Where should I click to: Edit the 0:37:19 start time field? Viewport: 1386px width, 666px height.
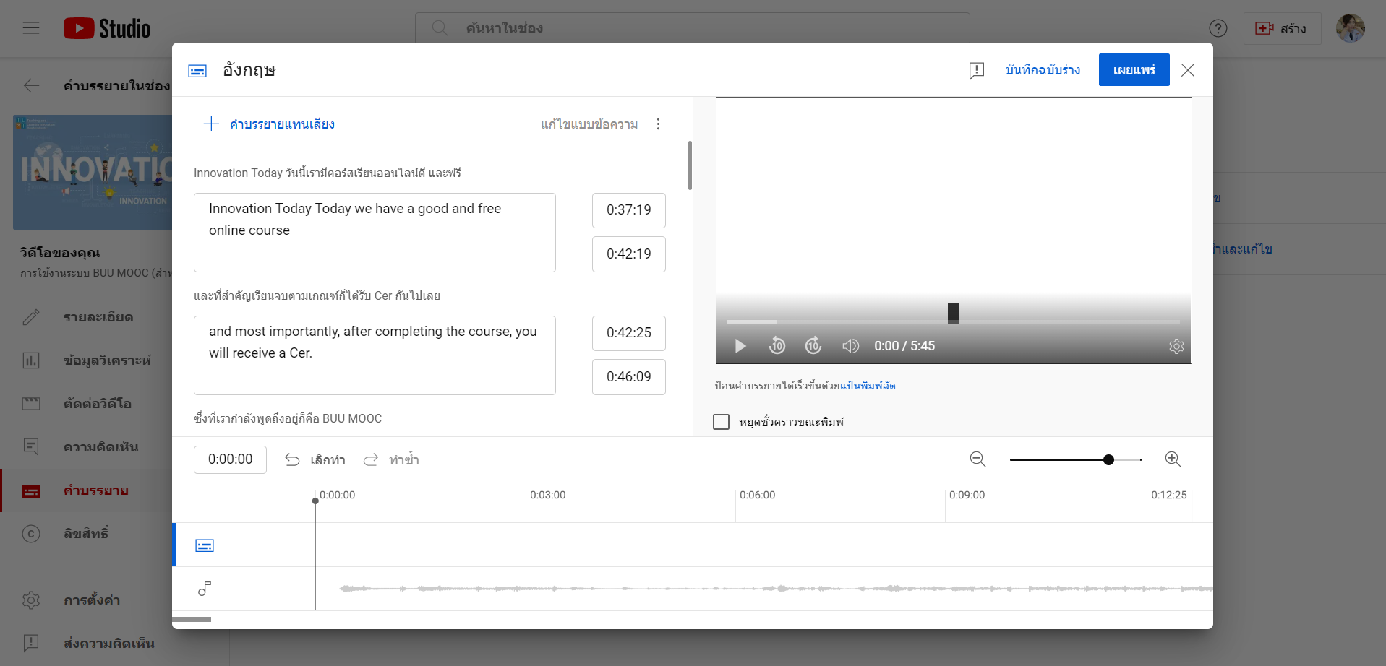pyautogui.click(x=628, y=210)
